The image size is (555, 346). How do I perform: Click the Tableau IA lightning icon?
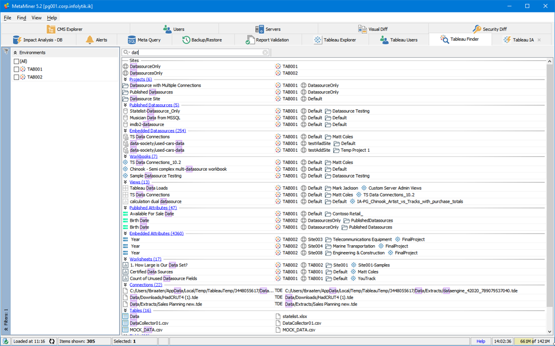[x=507, y=40]
